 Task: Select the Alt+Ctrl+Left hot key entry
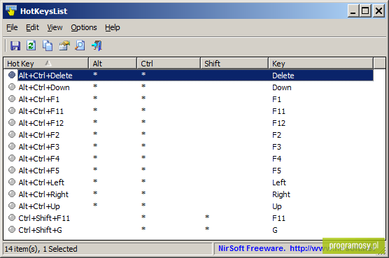(x=41, y=182)
